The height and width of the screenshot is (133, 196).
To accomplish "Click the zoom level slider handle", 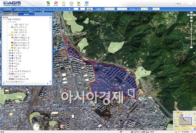I will 191,29.
